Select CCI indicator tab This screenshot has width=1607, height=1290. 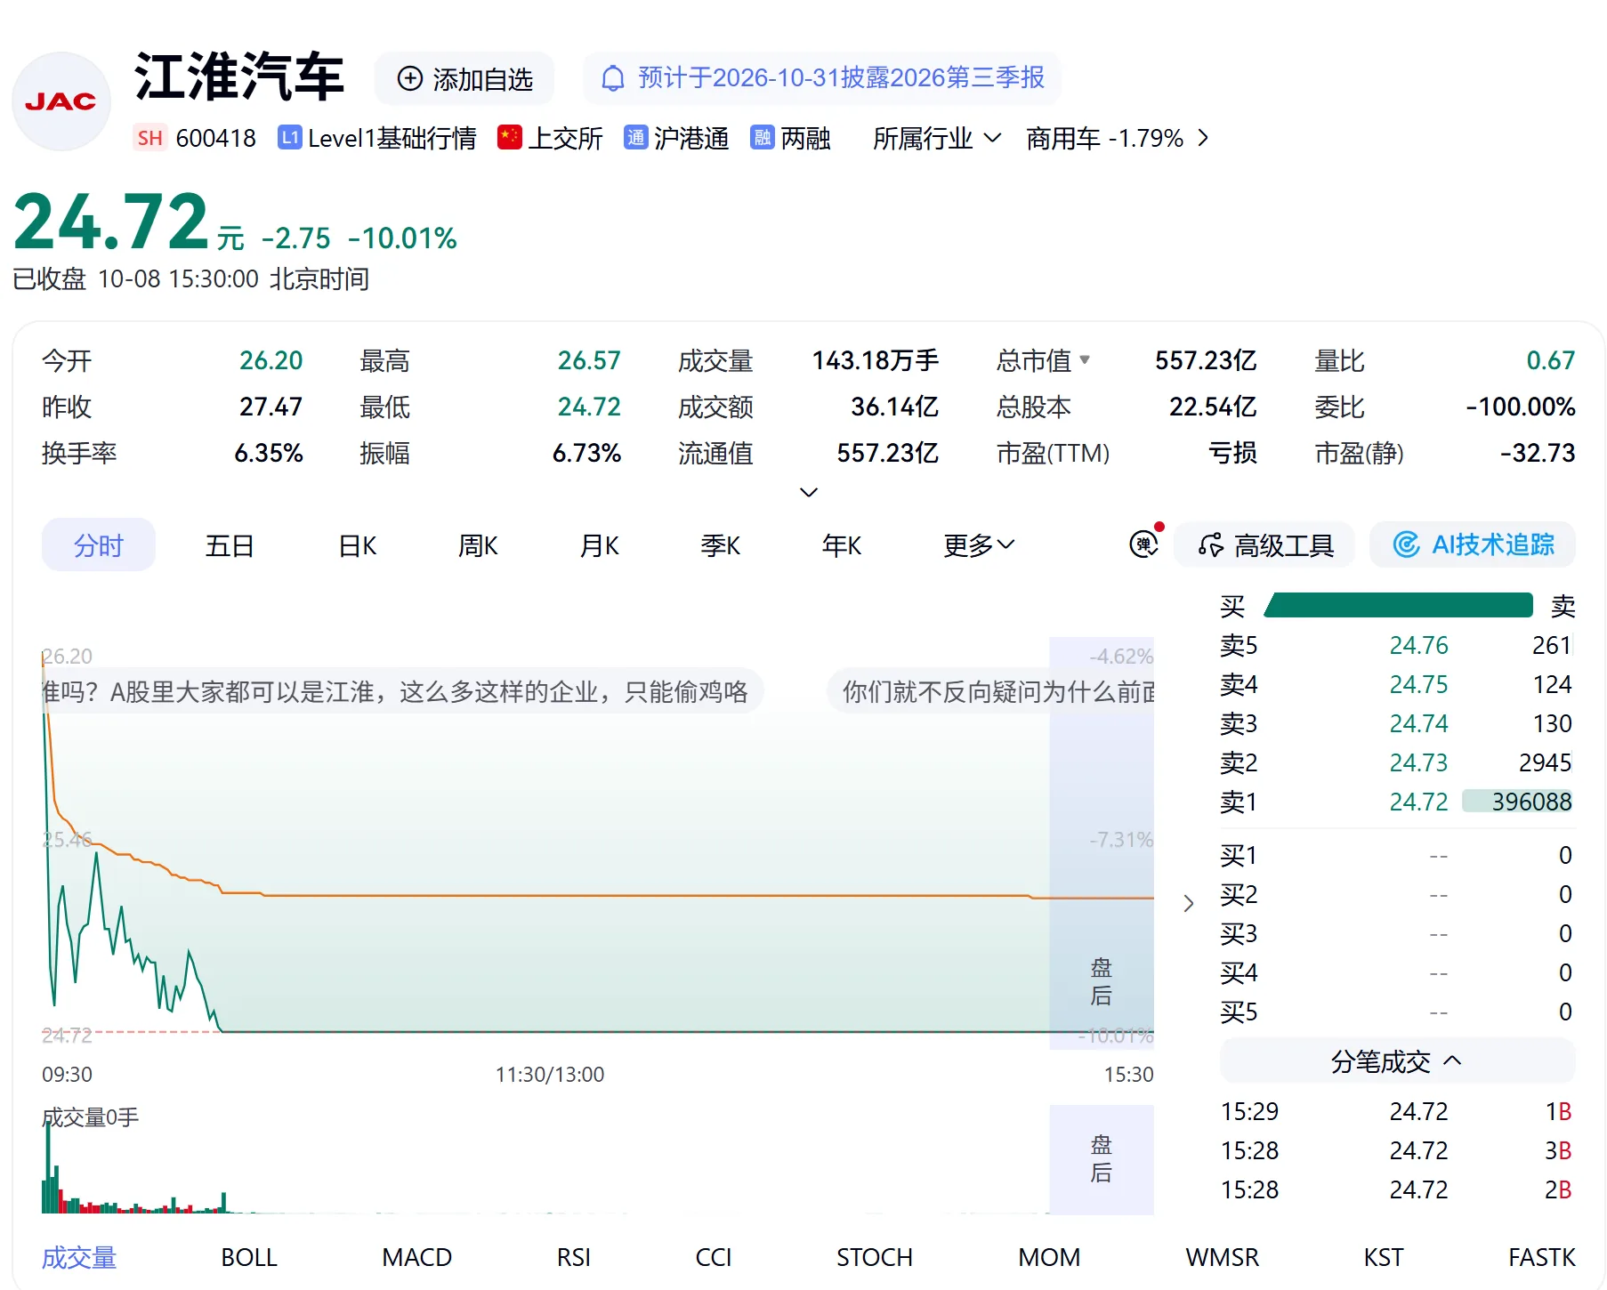[714, 1257]
